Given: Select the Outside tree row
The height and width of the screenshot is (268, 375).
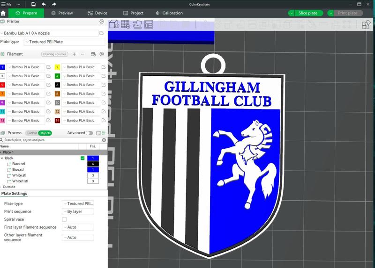Looking at the screenshot, I should (54, 187).
